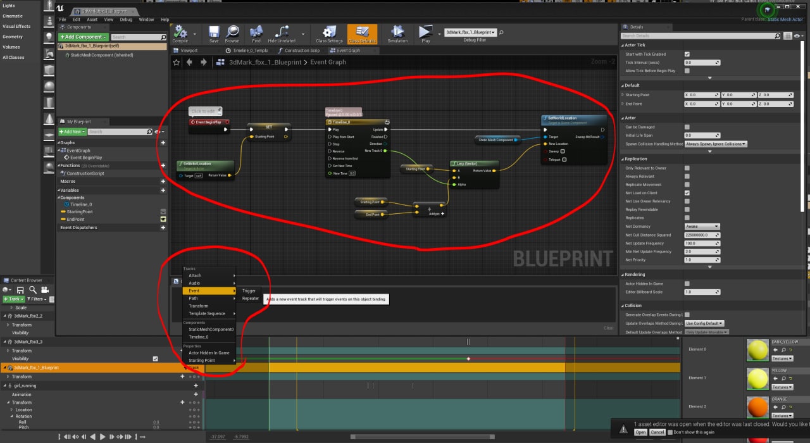
Task: Toggle property matrix icon in Details
Action: point(789,36)
